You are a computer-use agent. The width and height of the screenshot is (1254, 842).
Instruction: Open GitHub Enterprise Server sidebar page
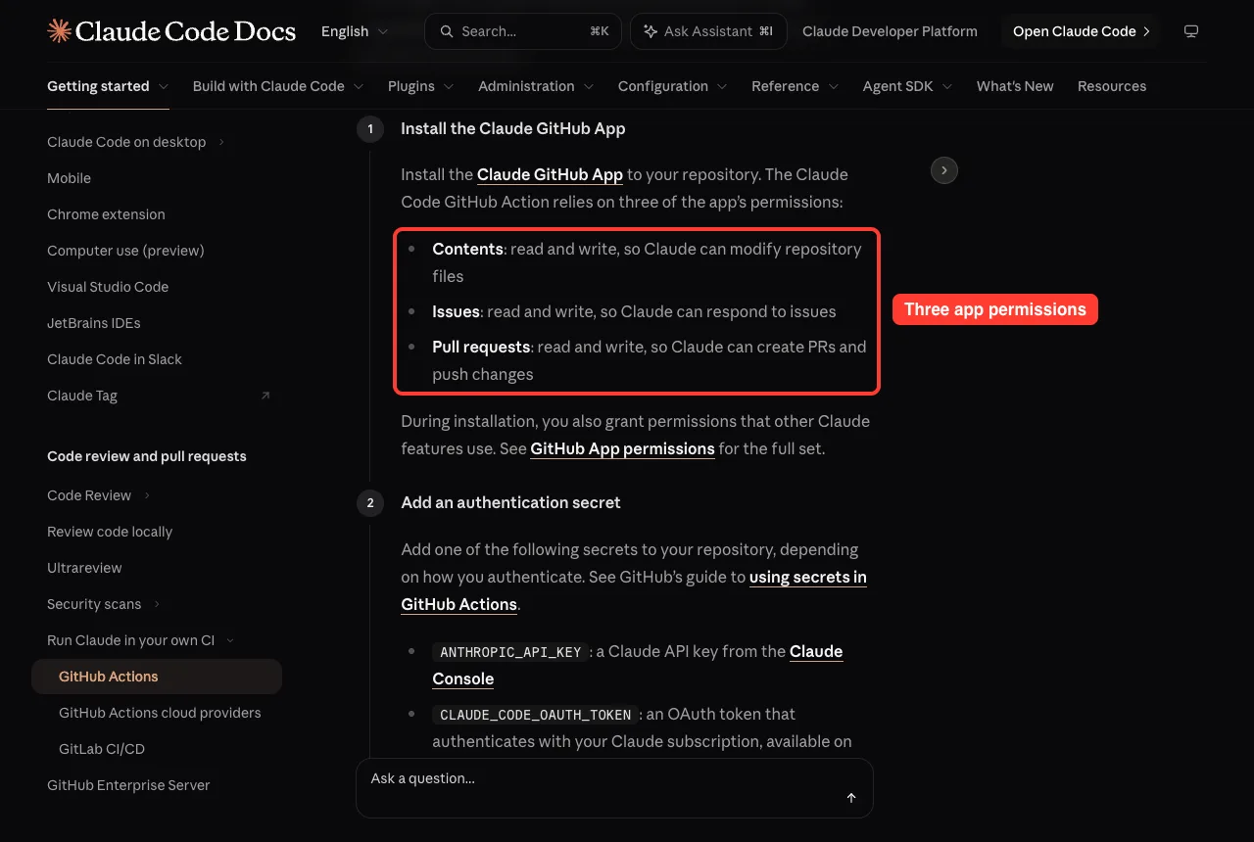click(x=128, y=785)
